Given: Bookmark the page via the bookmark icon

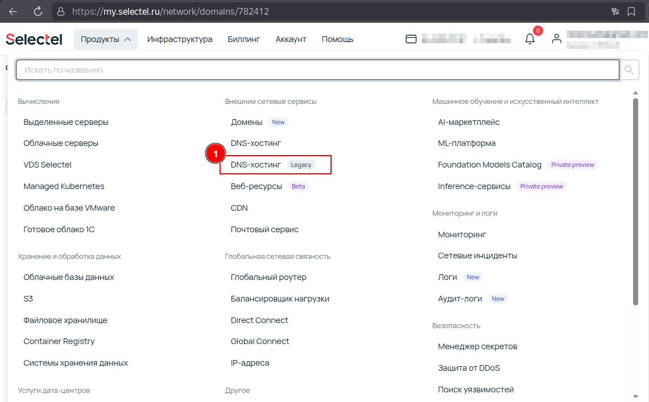Looking at the screenshot, I should point(633,10).
